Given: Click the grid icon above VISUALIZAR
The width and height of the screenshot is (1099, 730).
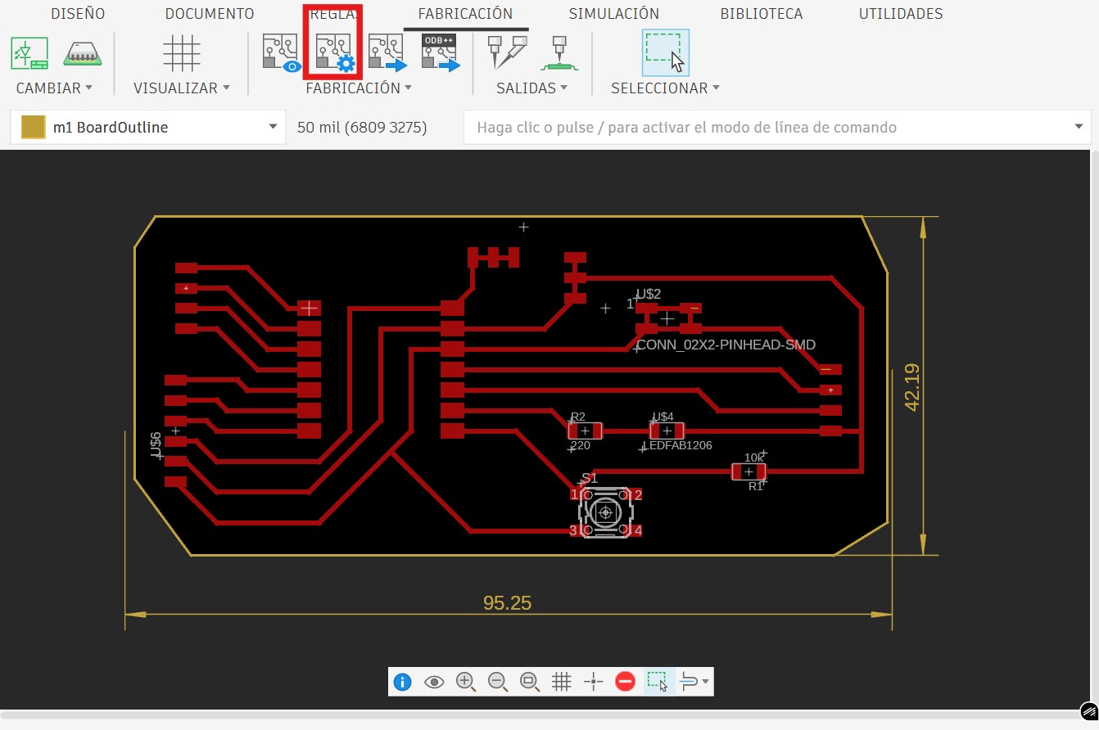Looking at the screenshot, I should point(181,53).
